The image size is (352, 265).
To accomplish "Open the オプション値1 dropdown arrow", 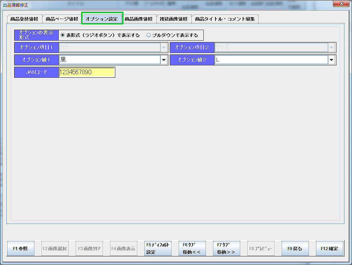I will tap(163, 60).
